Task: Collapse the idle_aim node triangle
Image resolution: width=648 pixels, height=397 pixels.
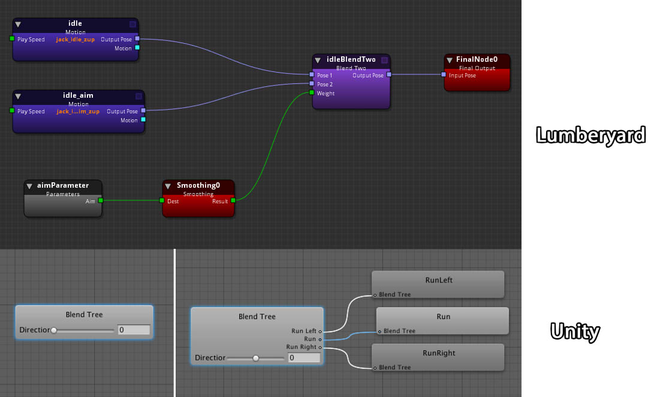Action: (18, 97)
